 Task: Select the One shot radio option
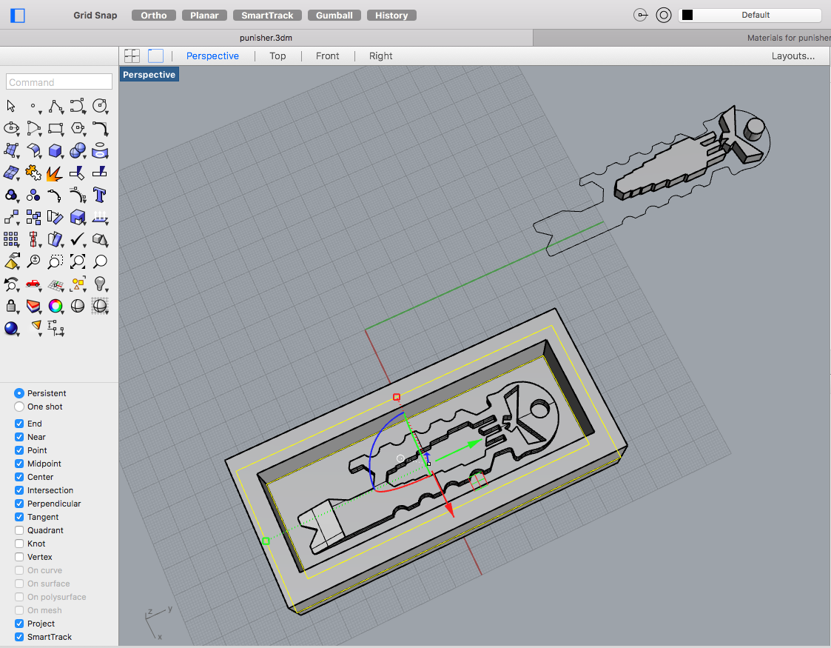[x=19, y=407]
